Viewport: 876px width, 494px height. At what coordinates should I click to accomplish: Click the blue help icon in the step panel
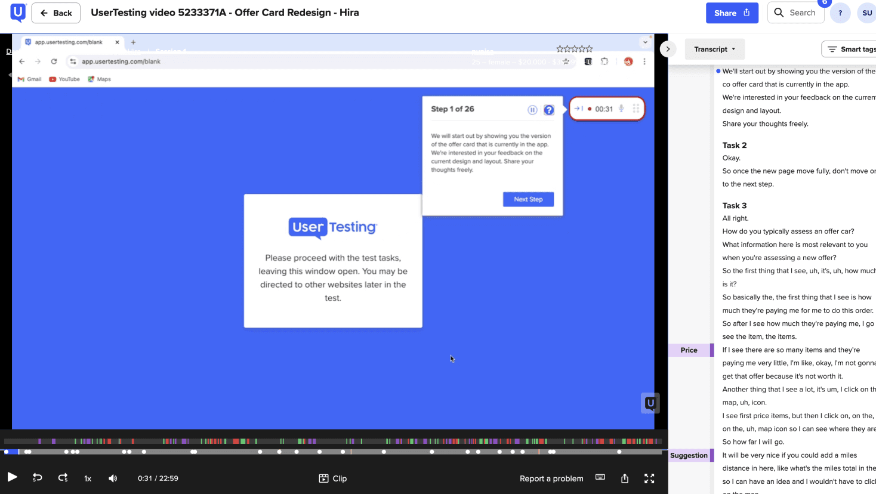549,110
